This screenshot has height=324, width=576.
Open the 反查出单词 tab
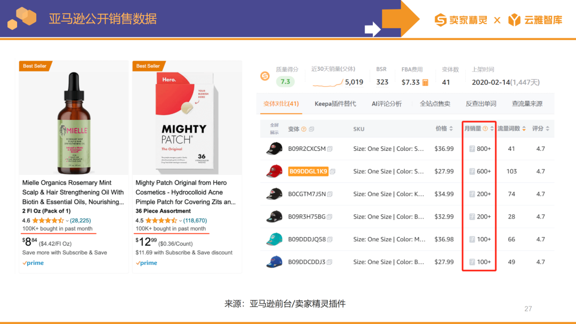(x=481, y=104)
